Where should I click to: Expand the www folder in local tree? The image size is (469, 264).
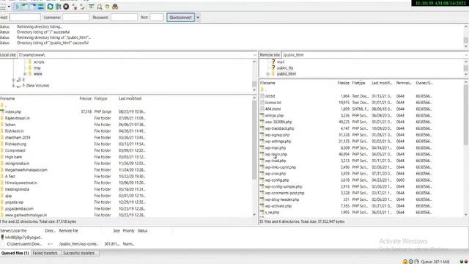point(25,73)
